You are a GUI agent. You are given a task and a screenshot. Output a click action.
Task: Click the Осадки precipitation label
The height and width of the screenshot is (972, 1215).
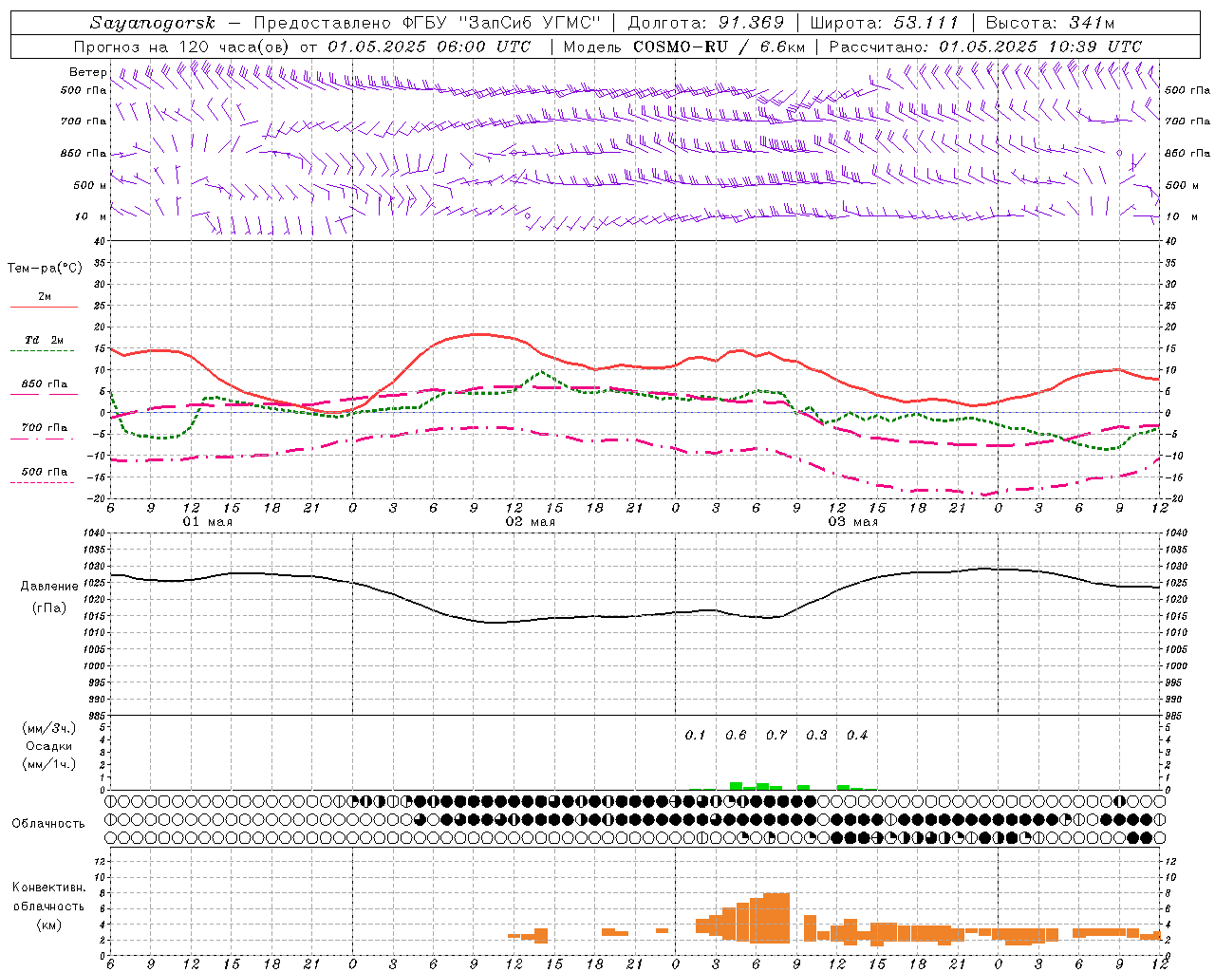[49, 746]
